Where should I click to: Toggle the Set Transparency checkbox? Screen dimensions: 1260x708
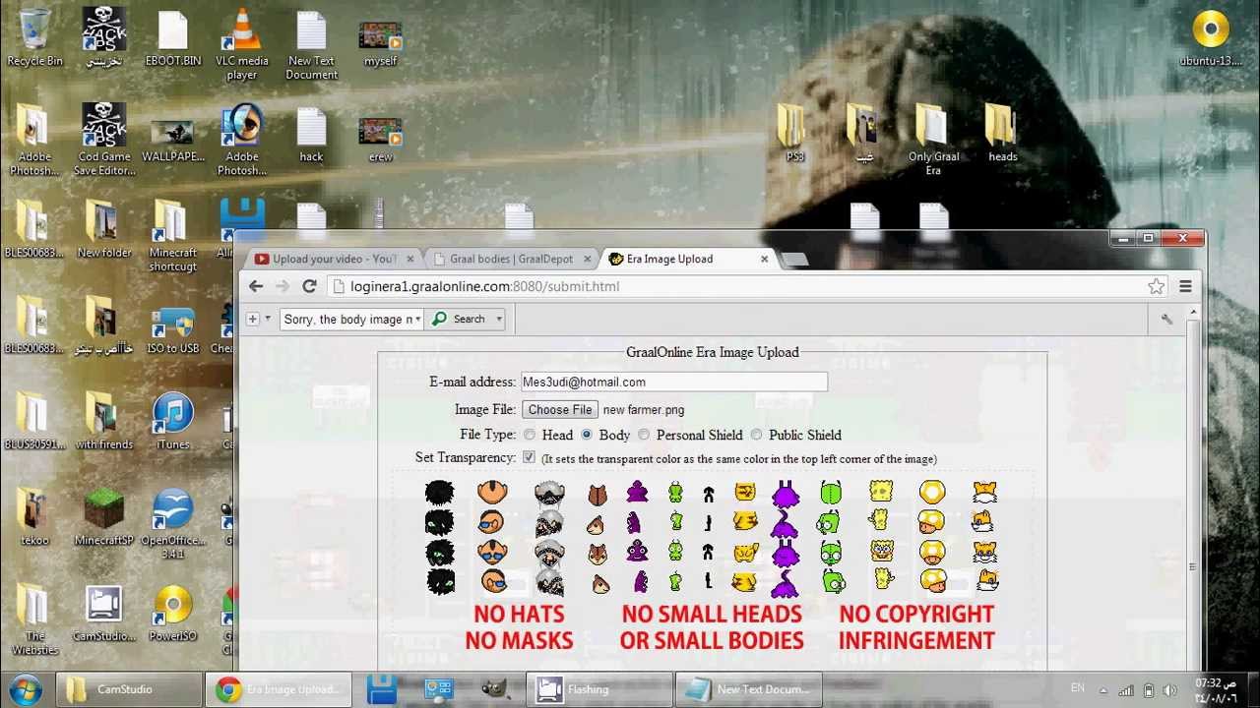[529, 457]
